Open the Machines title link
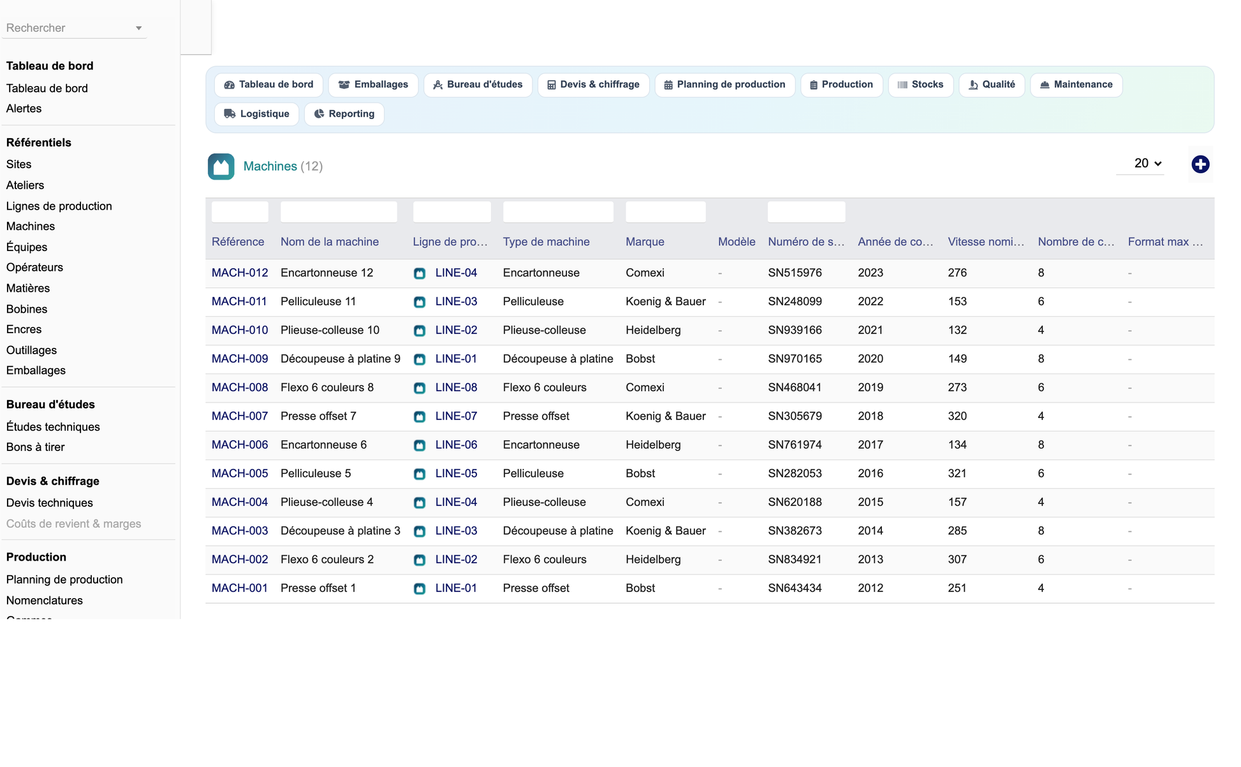The height and width of the screenshot is (767, 1241). coord(270,166)
